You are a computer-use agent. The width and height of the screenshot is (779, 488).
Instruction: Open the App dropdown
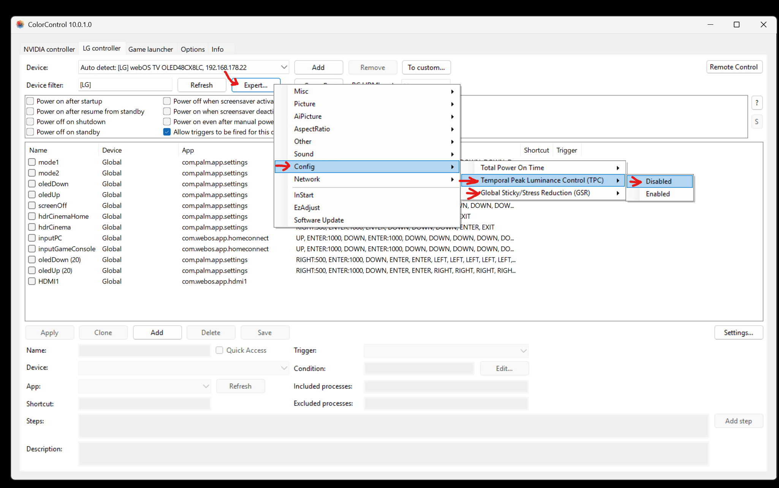point(144,386)
